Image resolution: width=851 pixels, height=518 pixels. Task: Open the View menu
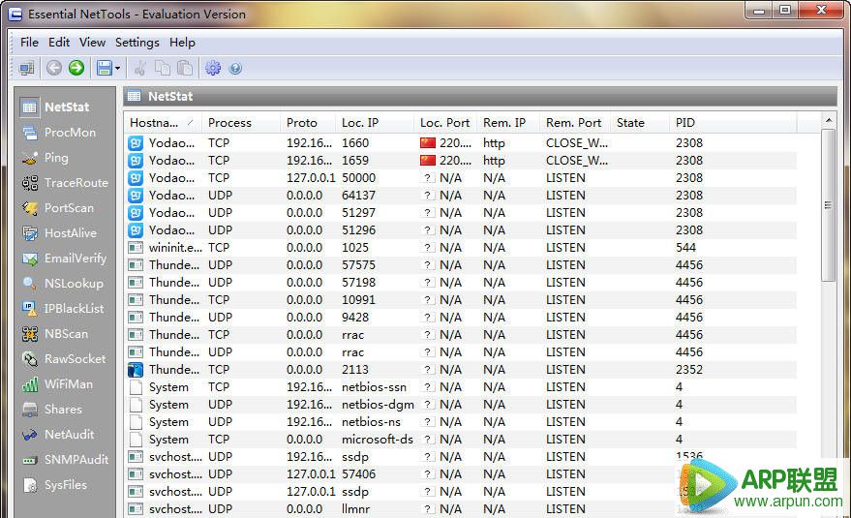(92, 43)
